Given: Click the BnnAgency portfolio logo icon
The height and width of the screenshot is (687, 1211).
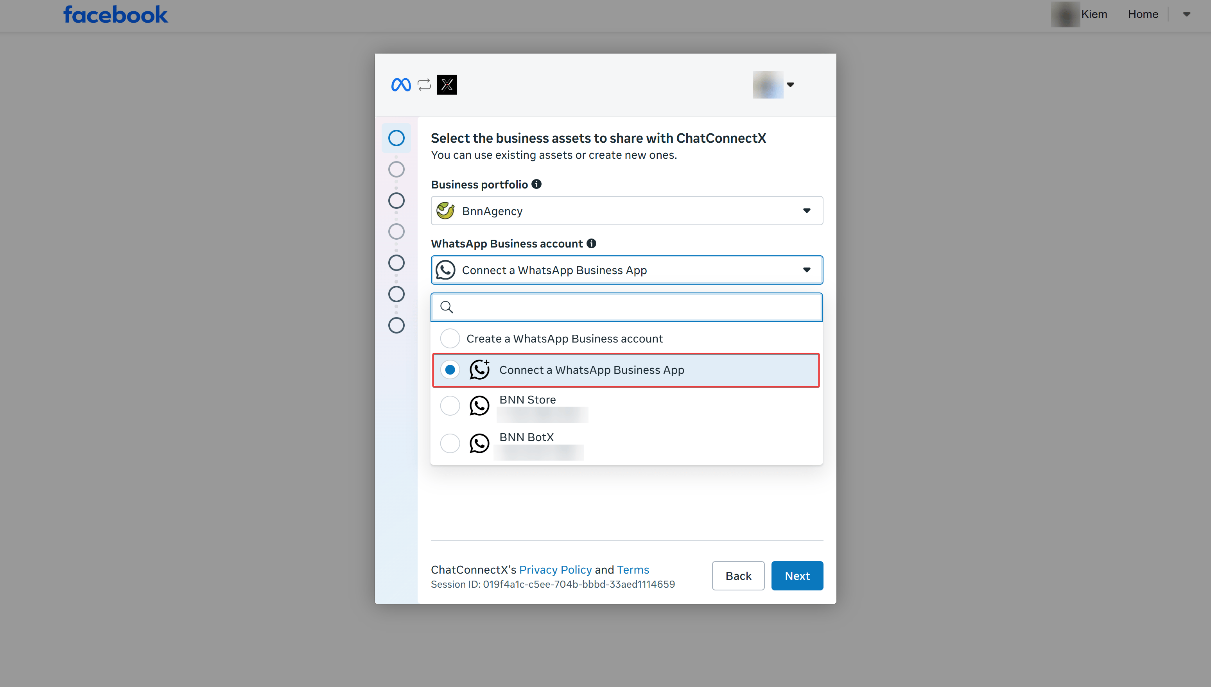Looking at the screenshot, I should tap(445, 211).
